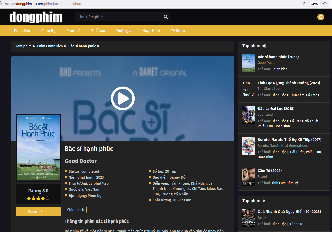Click the Top phim bộ heading

tap(254, 46)
